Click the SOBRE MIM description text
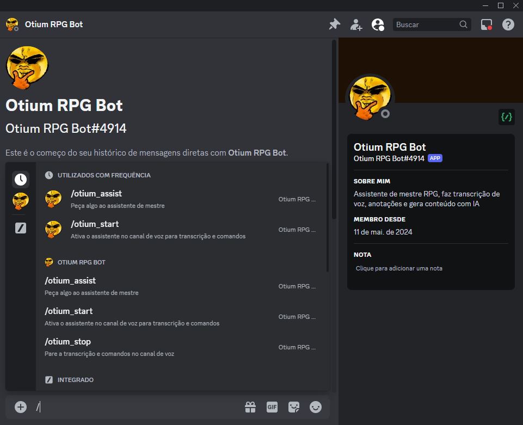The width and height of the screenshot is (523, 425). [427, 199]
